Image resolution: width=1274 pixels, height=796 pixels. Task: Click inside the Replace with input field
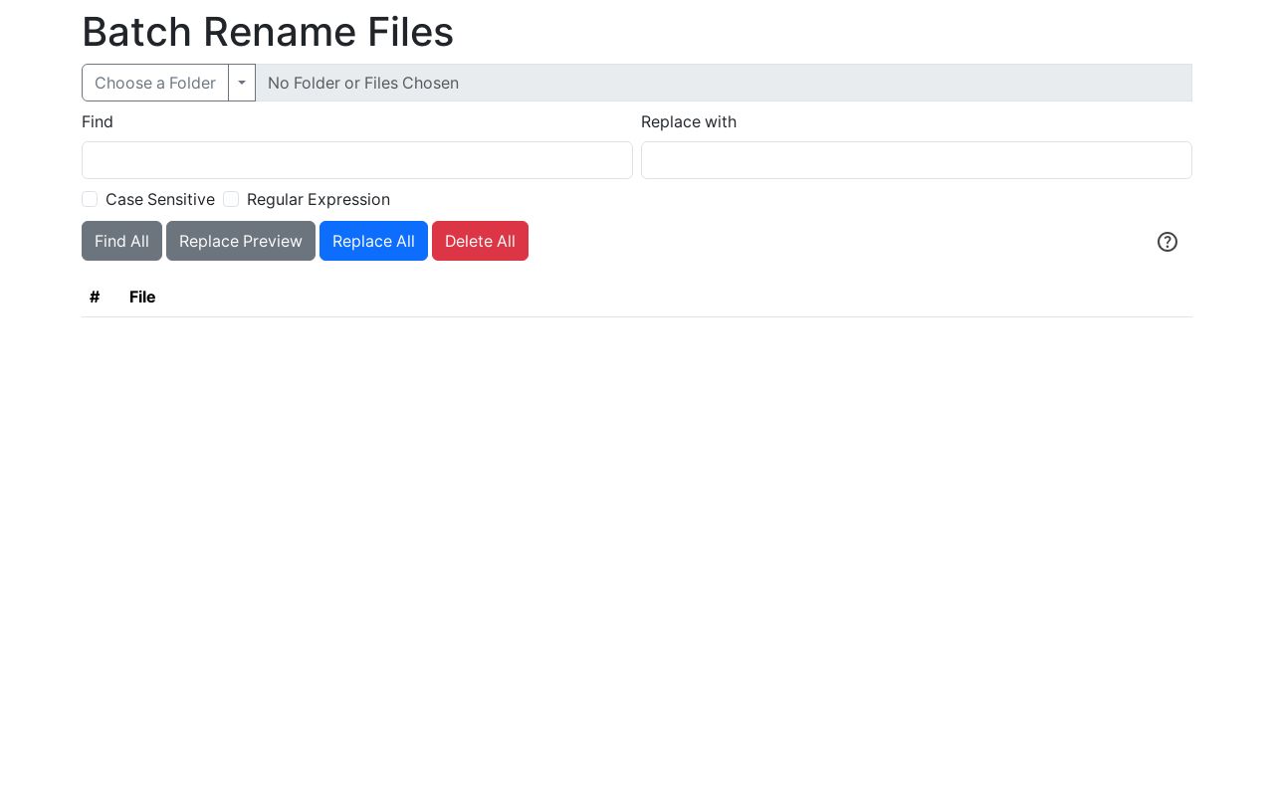[x=917, y=160]
